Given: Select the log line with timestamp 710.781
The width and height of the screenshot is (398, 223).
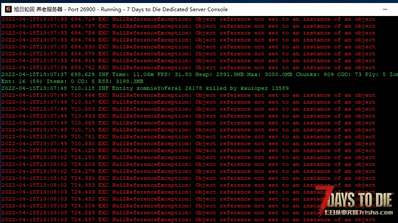Looking at the screenshot, I should click(188, 137).
